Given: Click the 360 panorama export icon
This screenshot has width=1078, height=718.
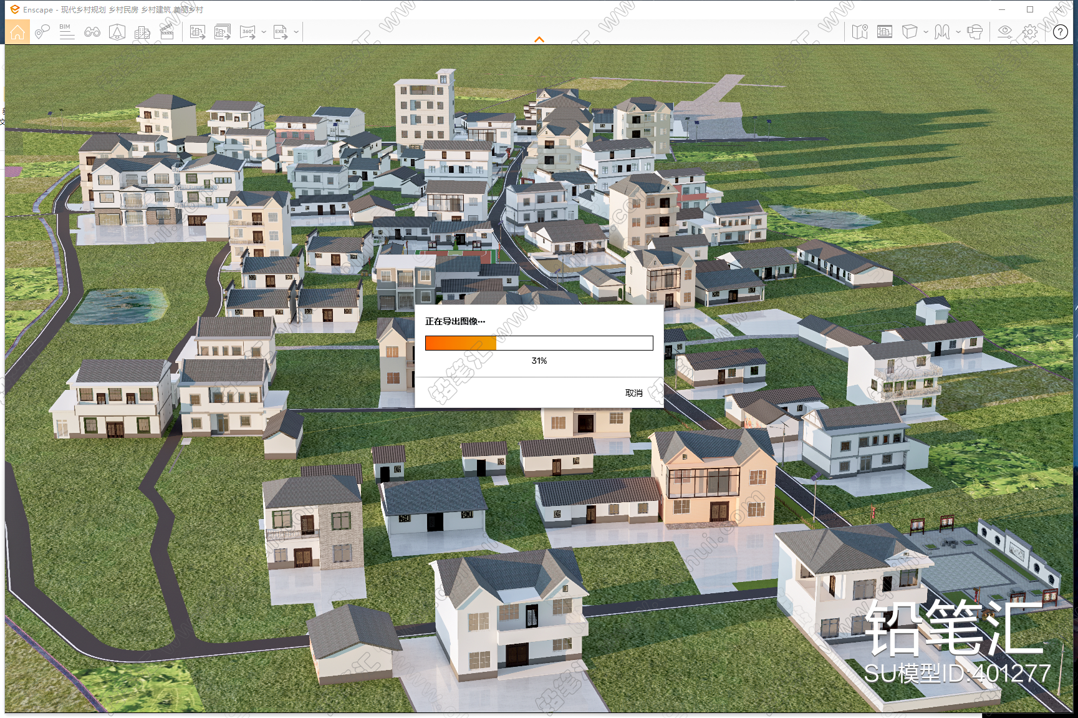Looking at the screenshot, I should click(x=248, y=32).
